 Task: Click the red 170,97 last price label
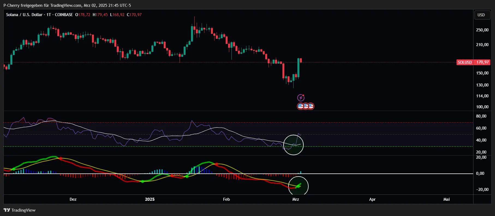[482, 62]
